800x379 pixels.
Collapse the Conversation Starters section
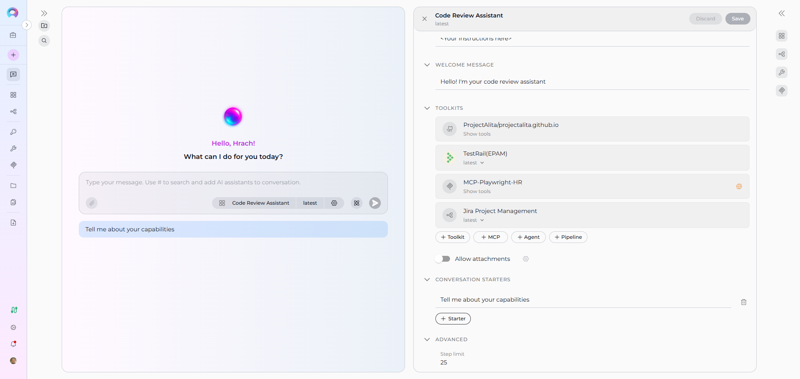point(427,280)
